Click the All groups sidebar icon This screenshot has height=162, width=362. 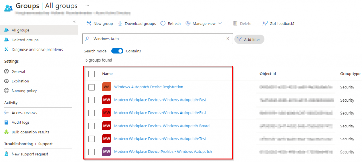tap(6, 30)
